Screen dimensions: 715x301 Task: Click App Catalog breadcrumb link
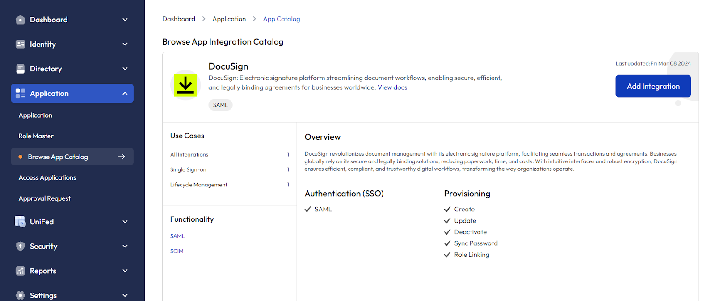[282, 19]
